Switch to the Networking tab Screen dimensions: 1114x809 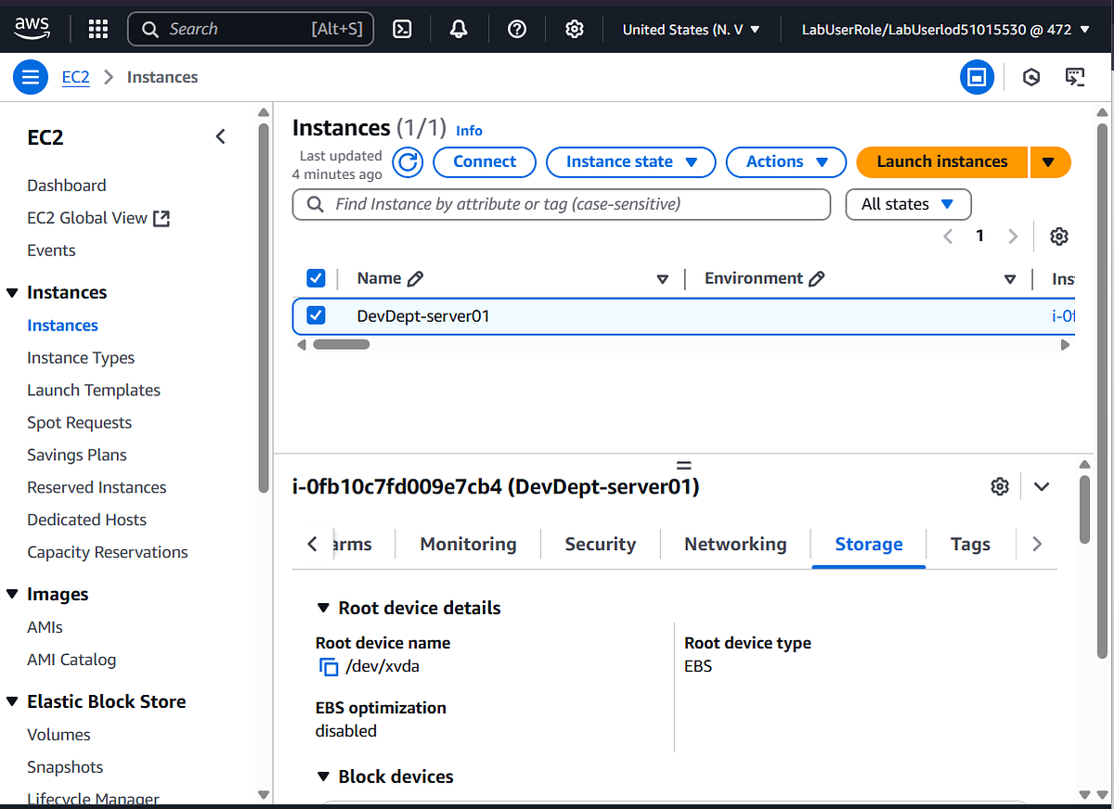tap(734, 544)
